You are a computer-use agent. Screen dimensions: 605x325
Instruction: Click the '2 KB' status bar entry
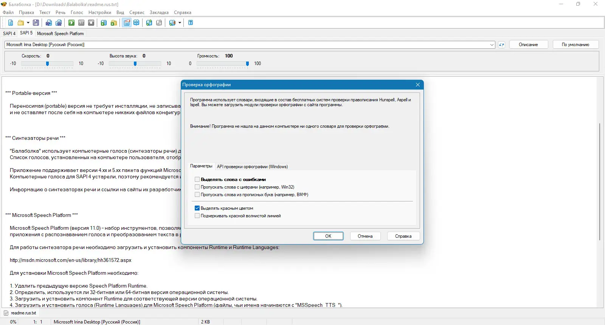(205, 322)
